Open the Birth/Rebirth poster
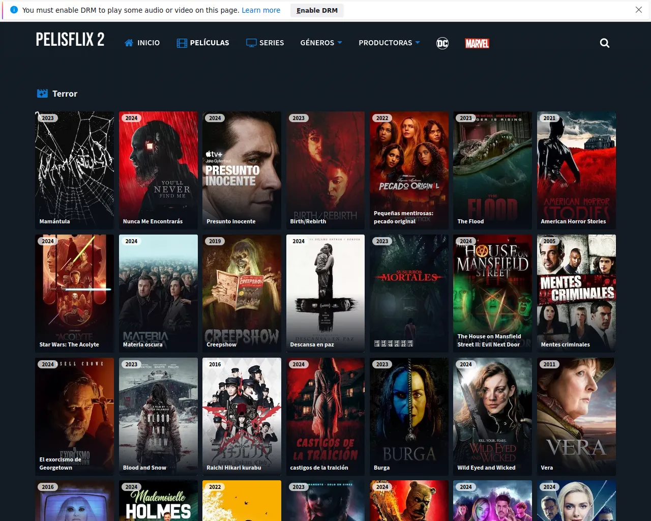This screenshot has height=521, width=651. 325,170
